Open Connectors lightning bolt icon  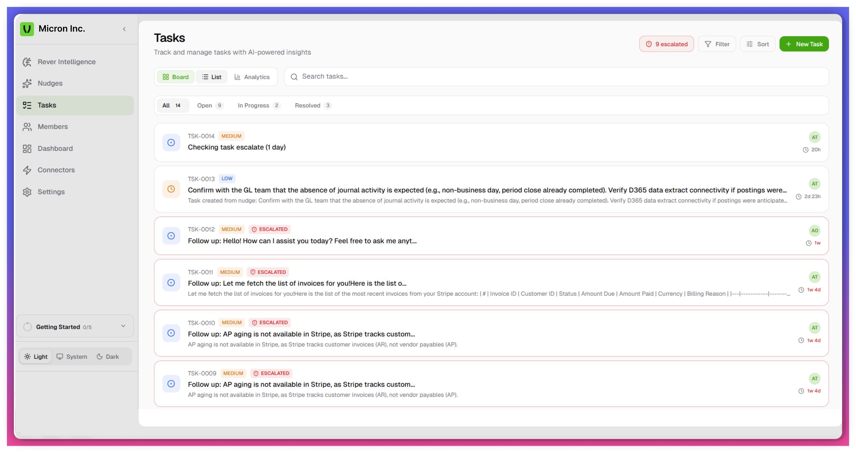(x=27, y=170)
